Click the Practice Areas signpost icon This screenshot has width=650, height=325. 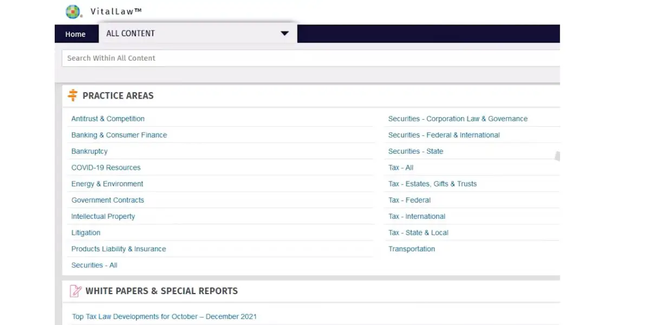[73, 95]
